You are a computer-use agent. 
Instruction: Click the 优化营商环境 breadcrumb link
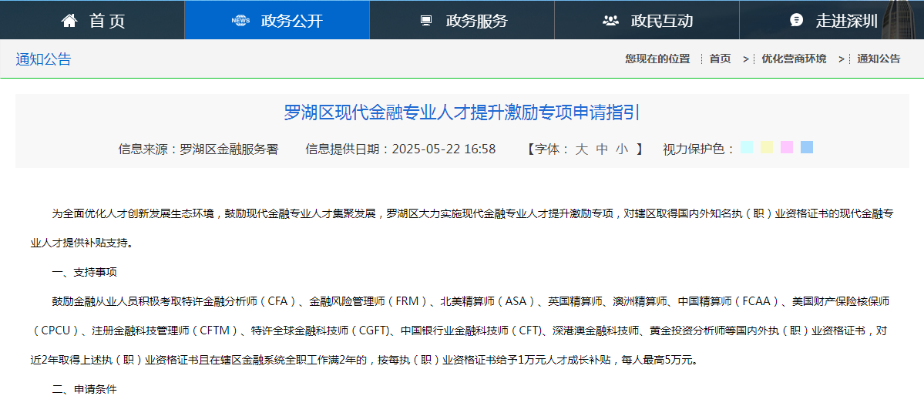coord(794,59)
